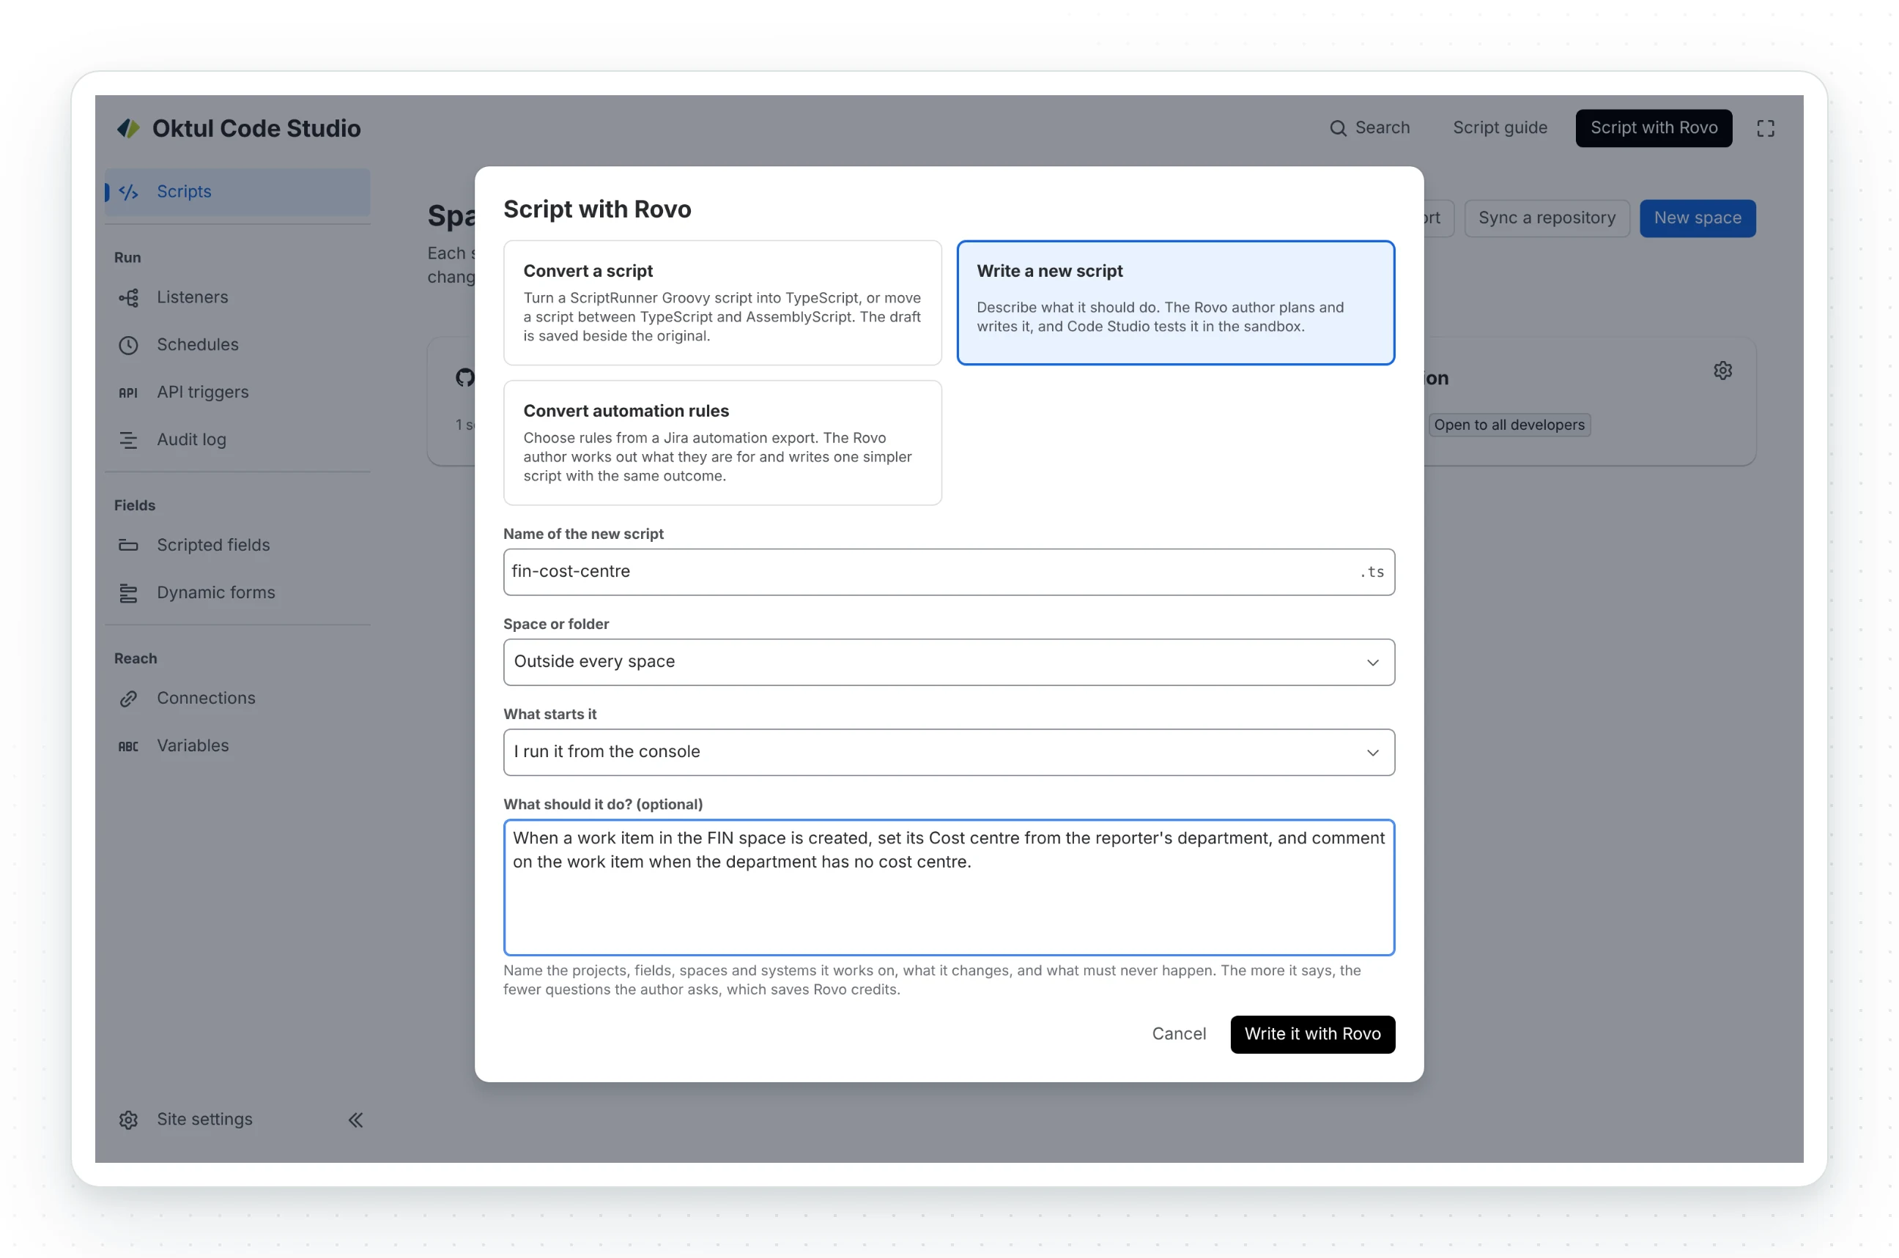Click the search magnifier icon
The height and width of the screenshot is (1258, 1899).
(x=1337, y=128)
